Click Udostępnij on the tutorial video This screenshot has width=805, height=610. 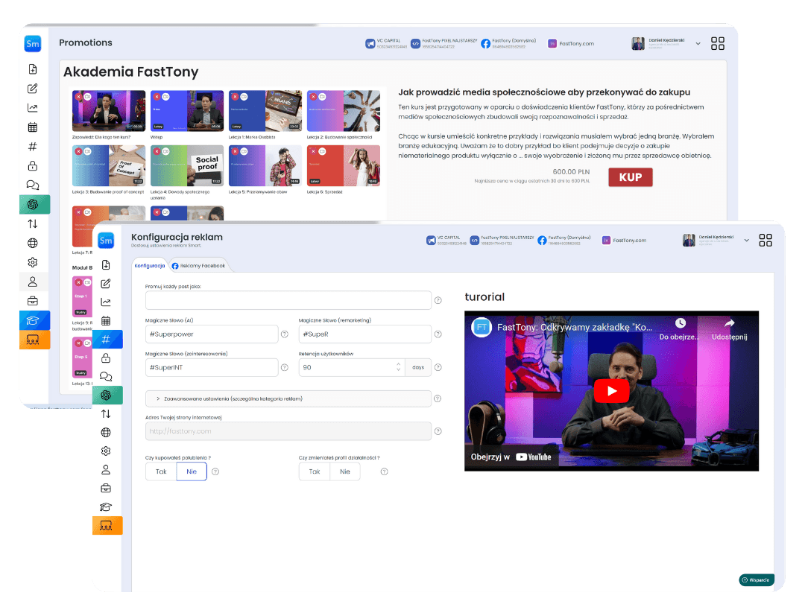[x=729, y=330]
